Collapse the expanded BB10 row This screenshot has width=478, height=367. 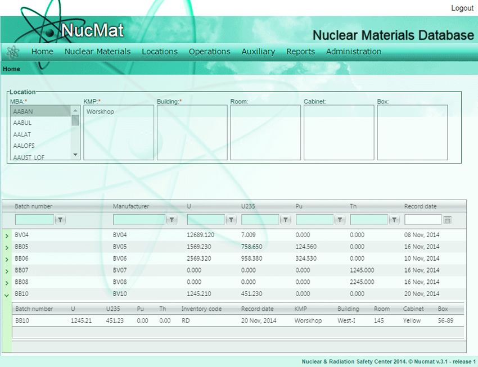[7, 294]
